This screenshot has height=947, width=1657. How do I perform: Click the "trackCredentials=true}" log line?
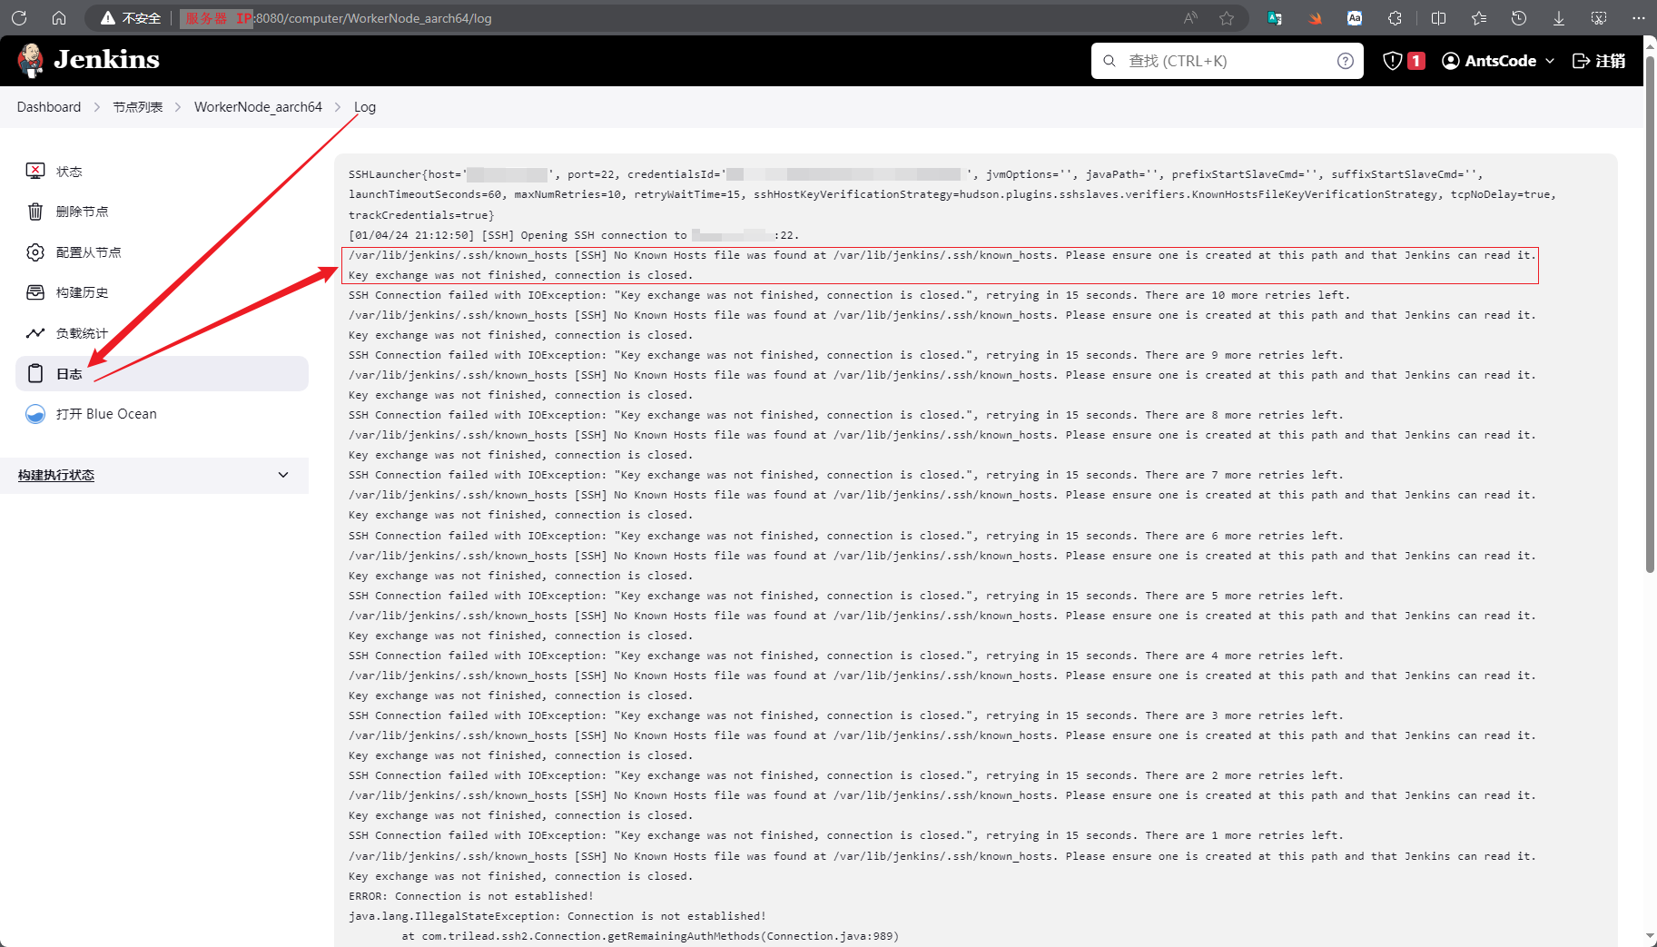tap(421, 215)
